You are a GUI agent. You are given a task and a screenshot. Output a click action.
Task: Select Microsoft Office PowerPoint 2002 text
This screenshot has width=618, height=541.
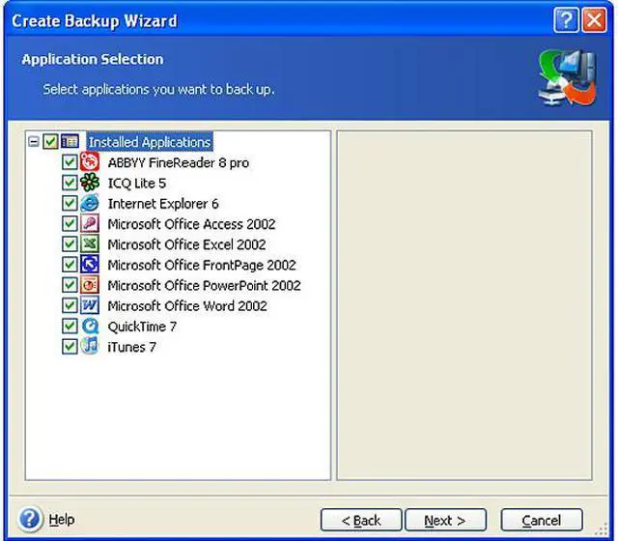tap(204, 286)
